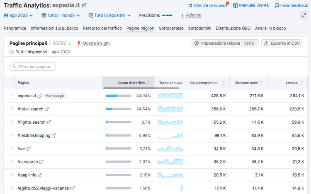
Task: Click Esporta in CSV button
Action: coord(282,43)
